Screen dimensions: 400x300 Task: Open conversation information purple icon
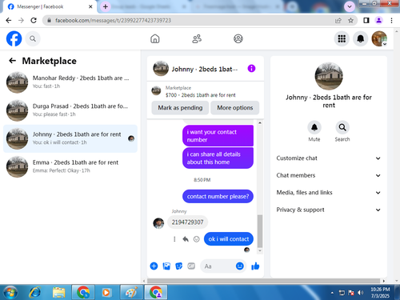point(251,69)
